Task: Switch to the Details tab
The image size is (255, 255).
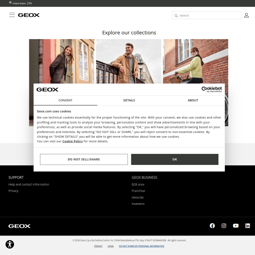Action: coord(129,100)
